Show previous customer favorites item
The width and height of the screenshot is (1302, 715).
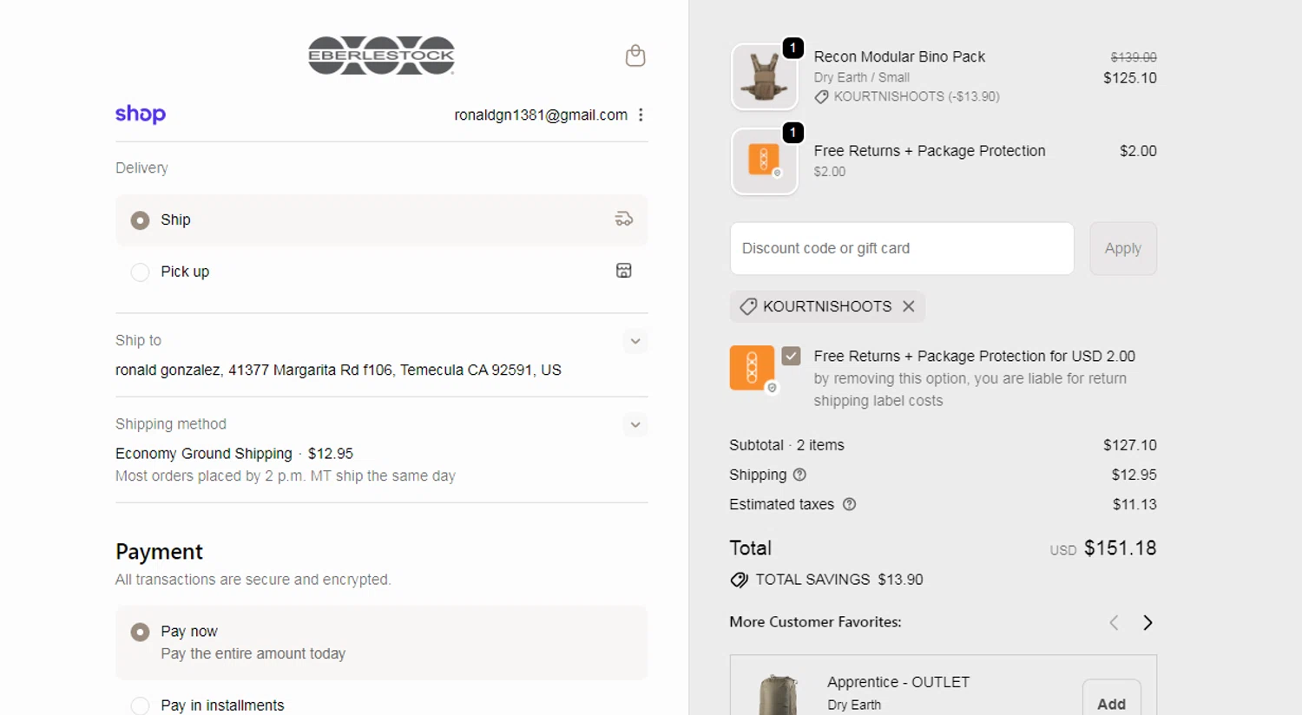[1114, 622]
